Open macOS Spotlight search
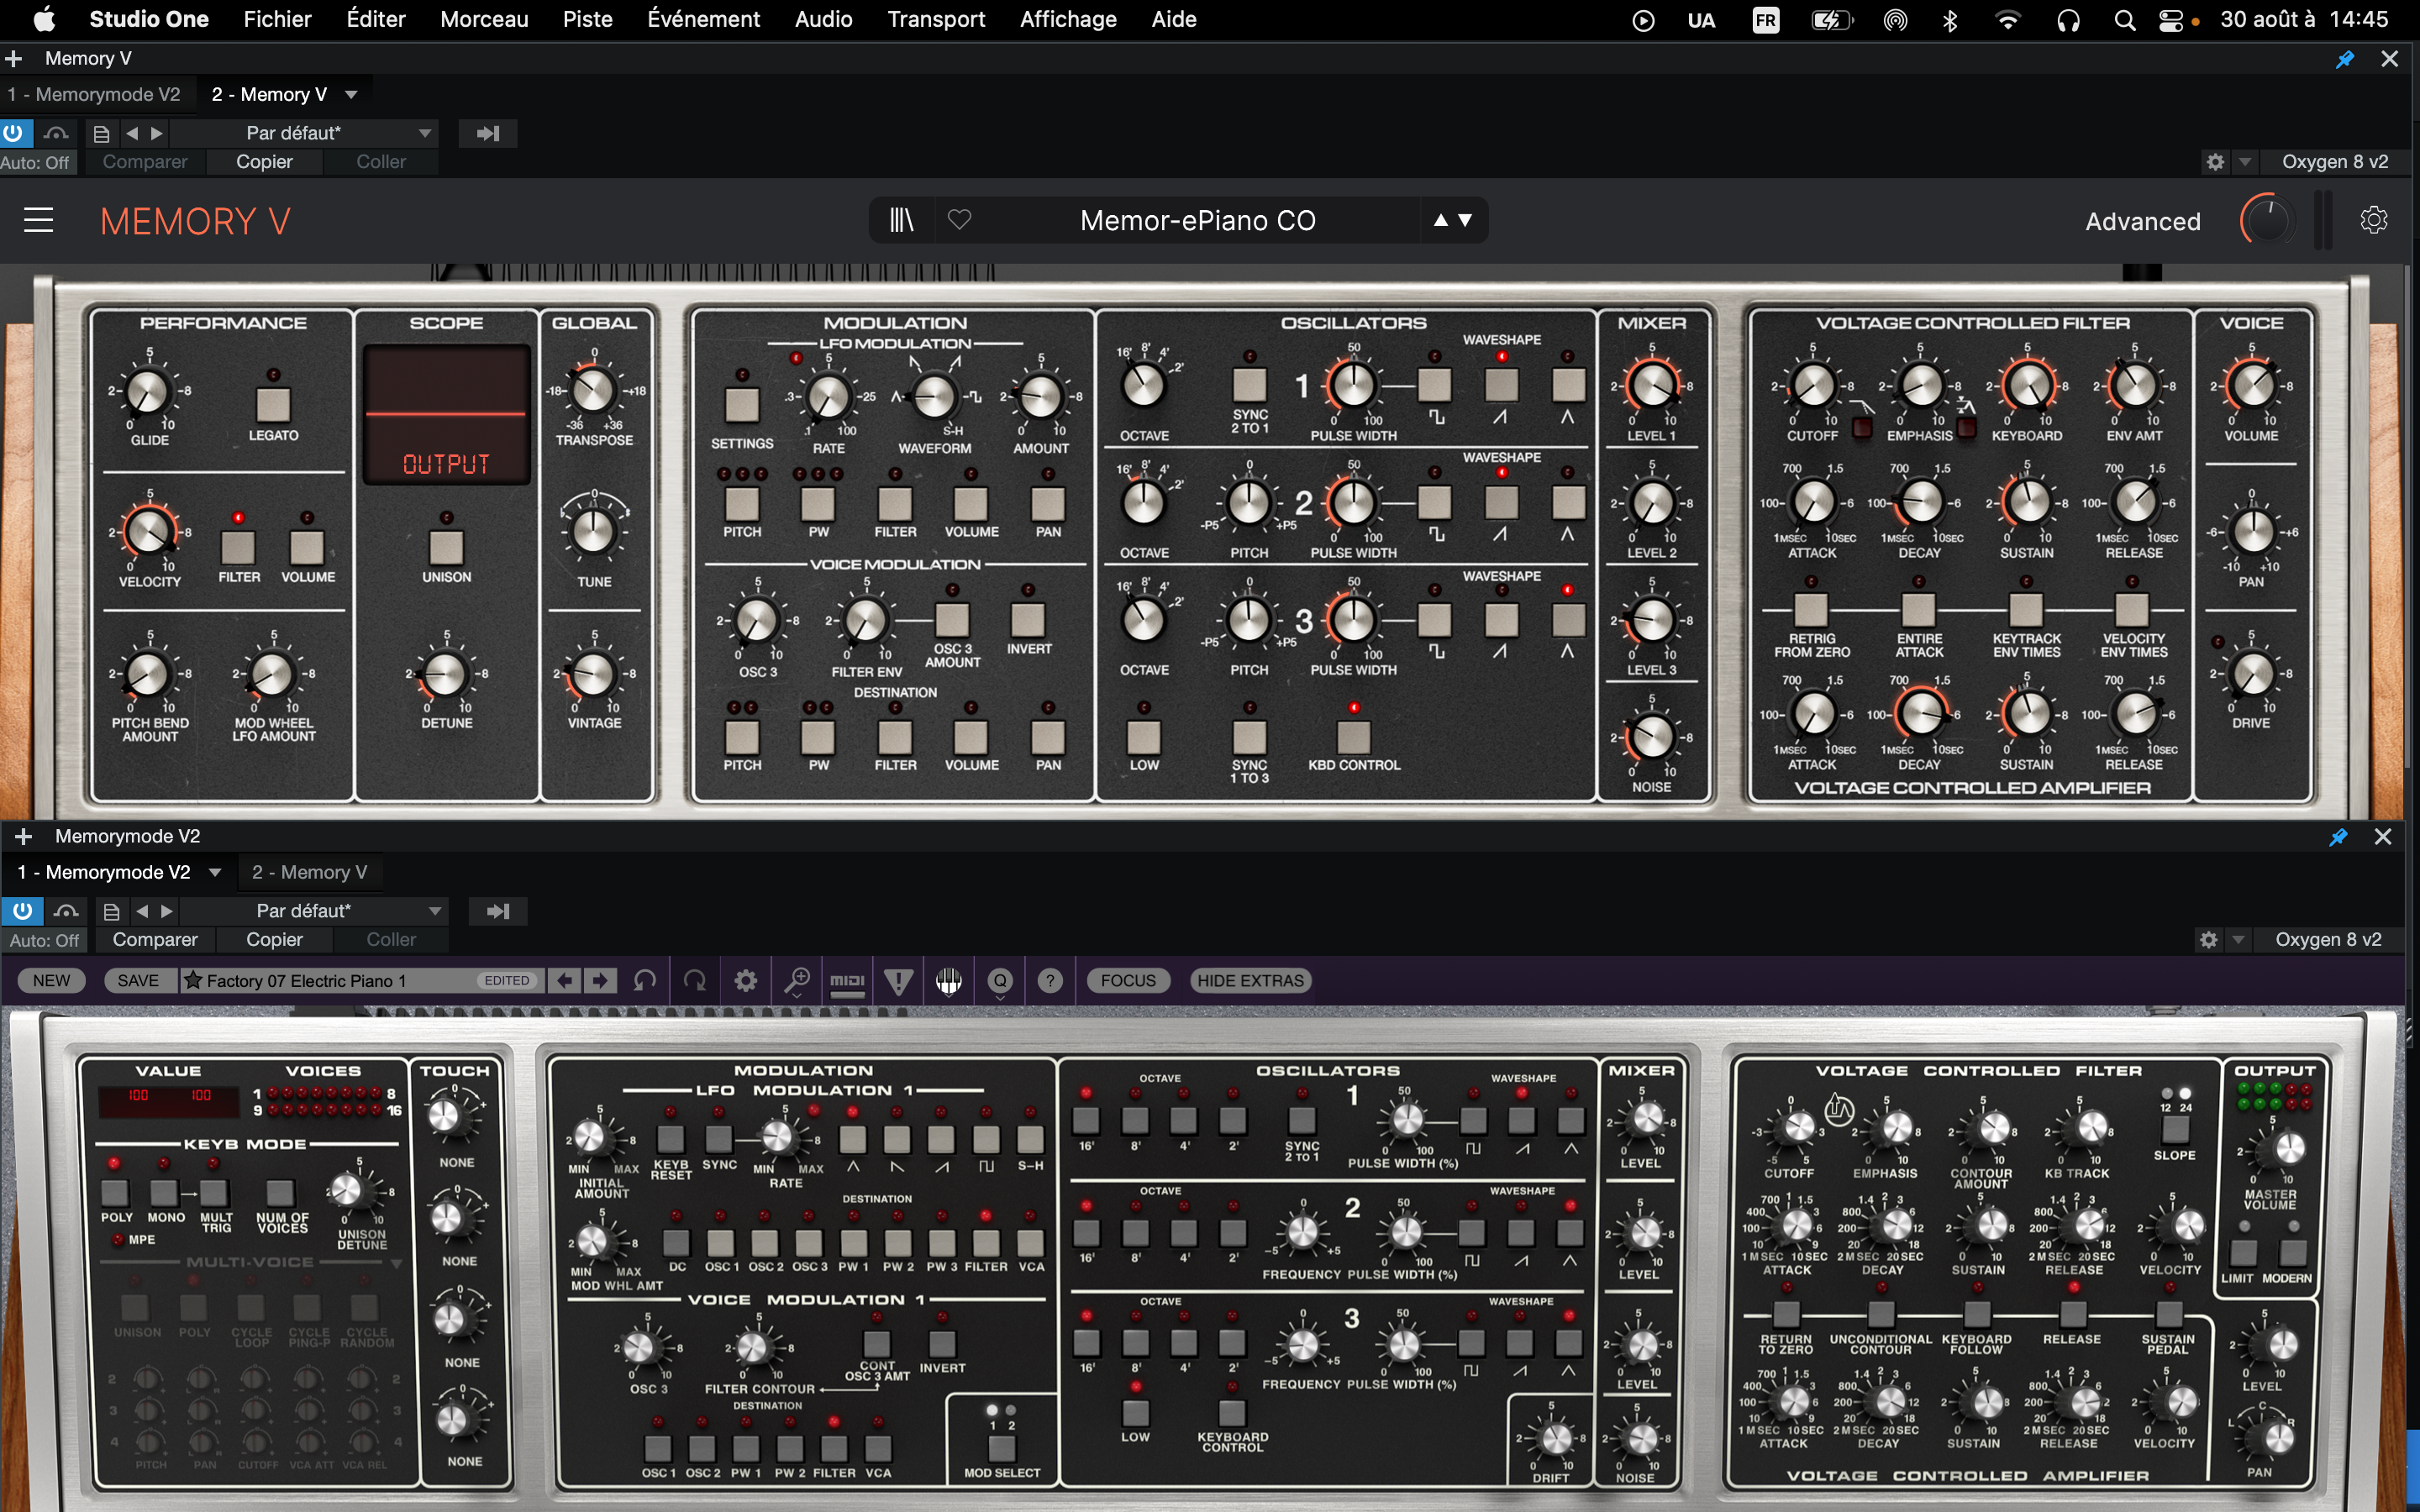This screenshot has width=2420, height=1512. pos(2125,20)
